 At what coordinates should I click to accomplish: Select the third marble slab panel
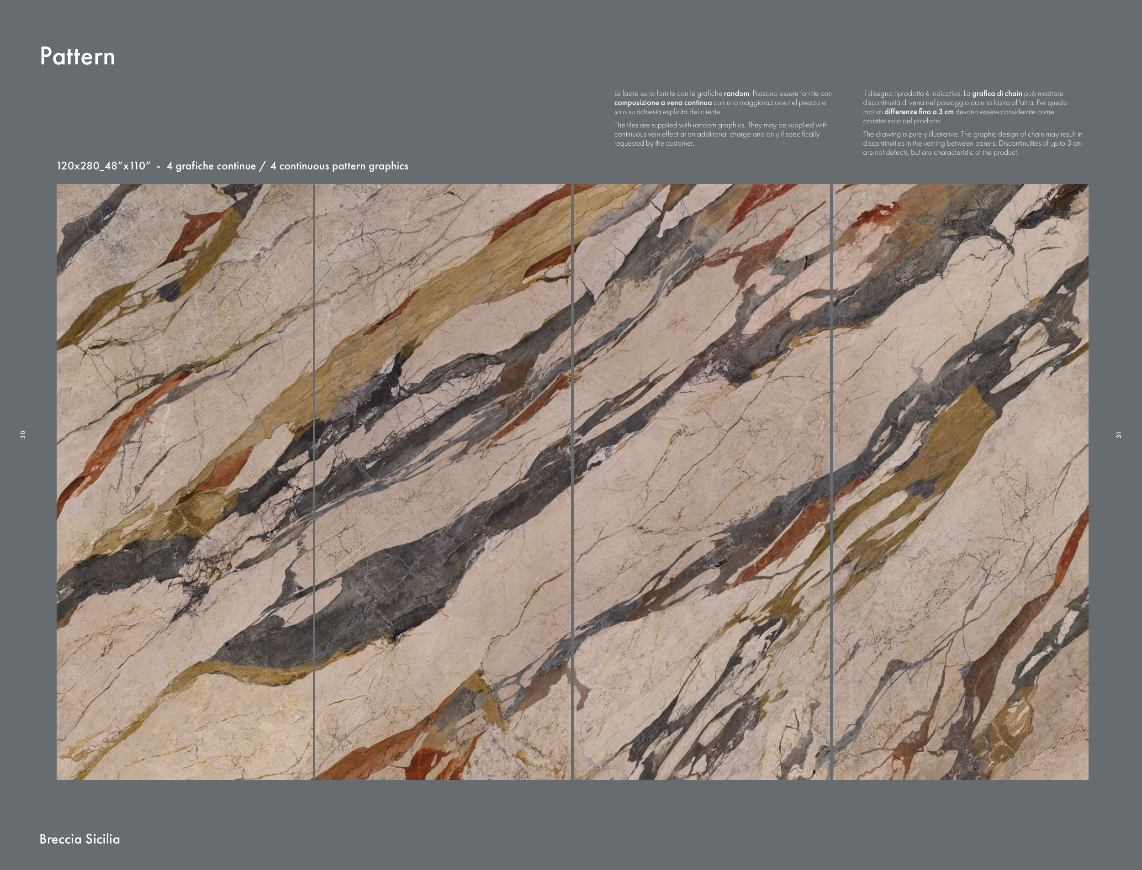click(x=702, y=482)
